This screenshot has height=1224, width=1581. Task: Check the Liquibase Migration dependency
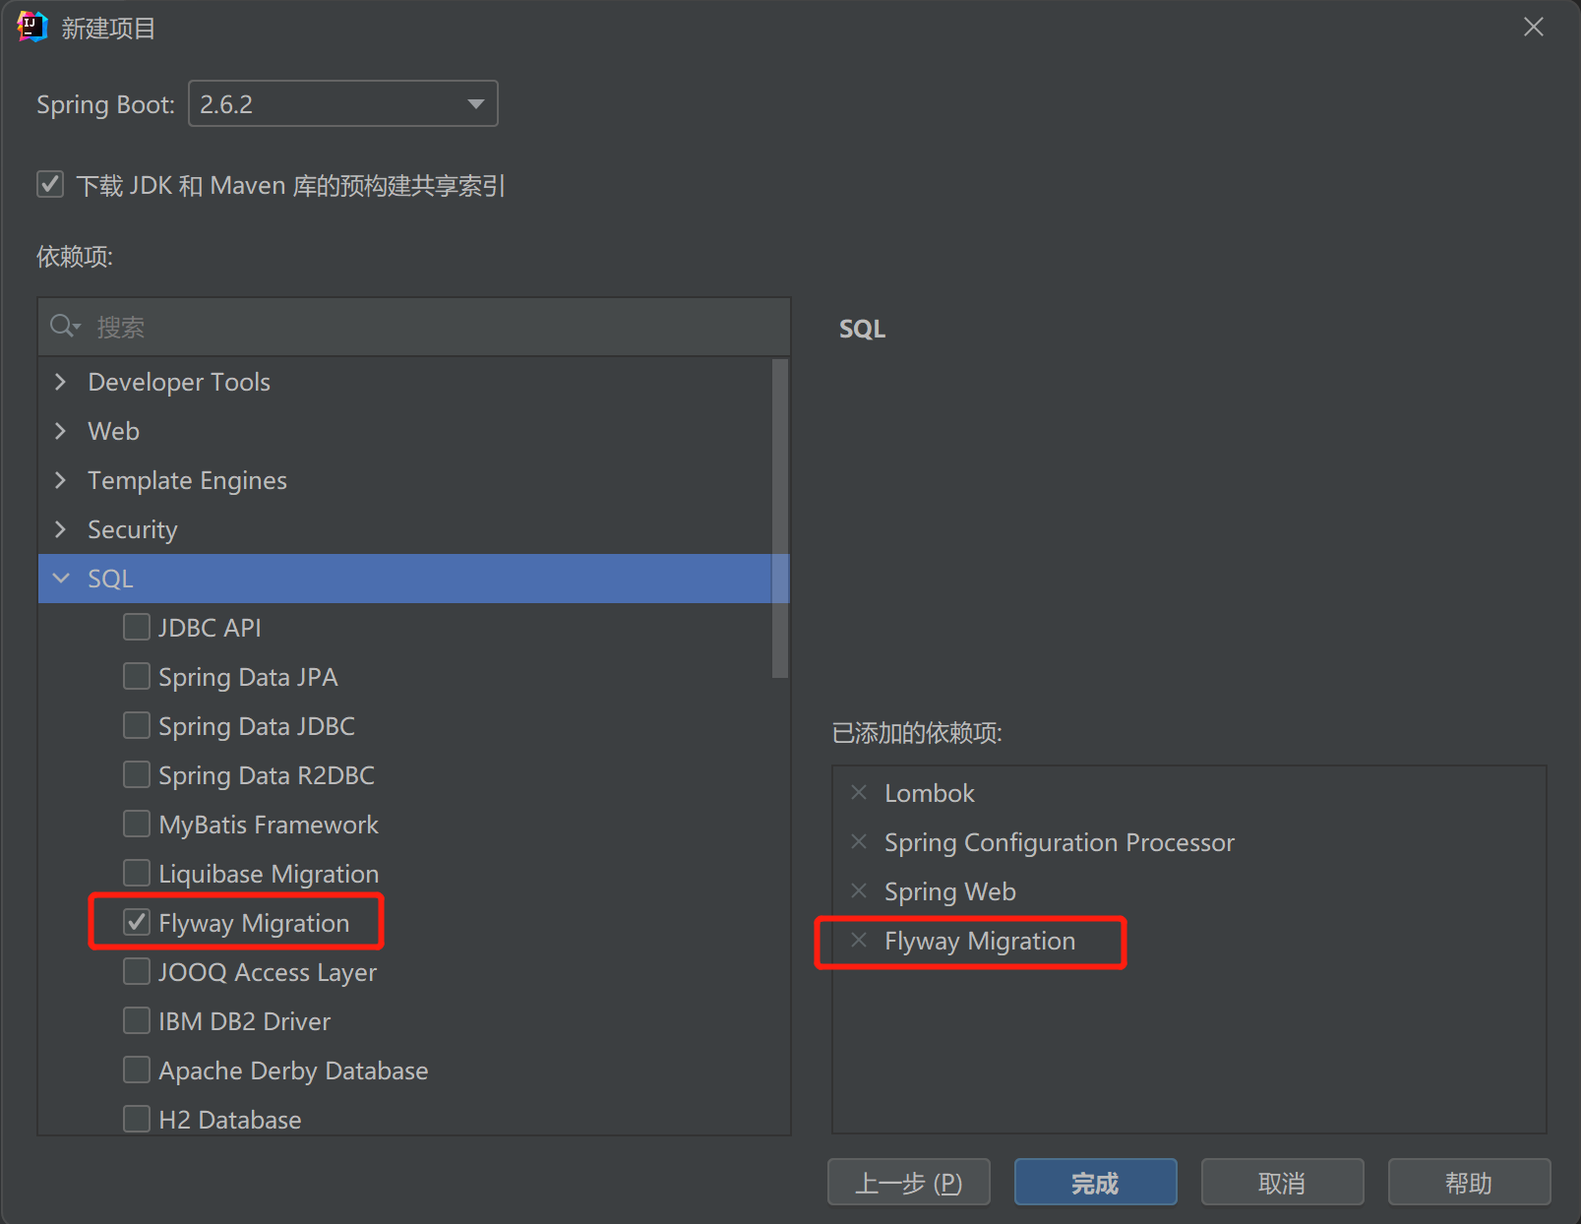click(x=137, y=873)
